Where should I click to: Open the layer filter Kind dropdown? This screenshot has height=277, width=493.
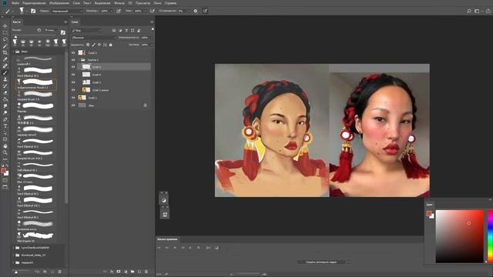tap(87, 31)
